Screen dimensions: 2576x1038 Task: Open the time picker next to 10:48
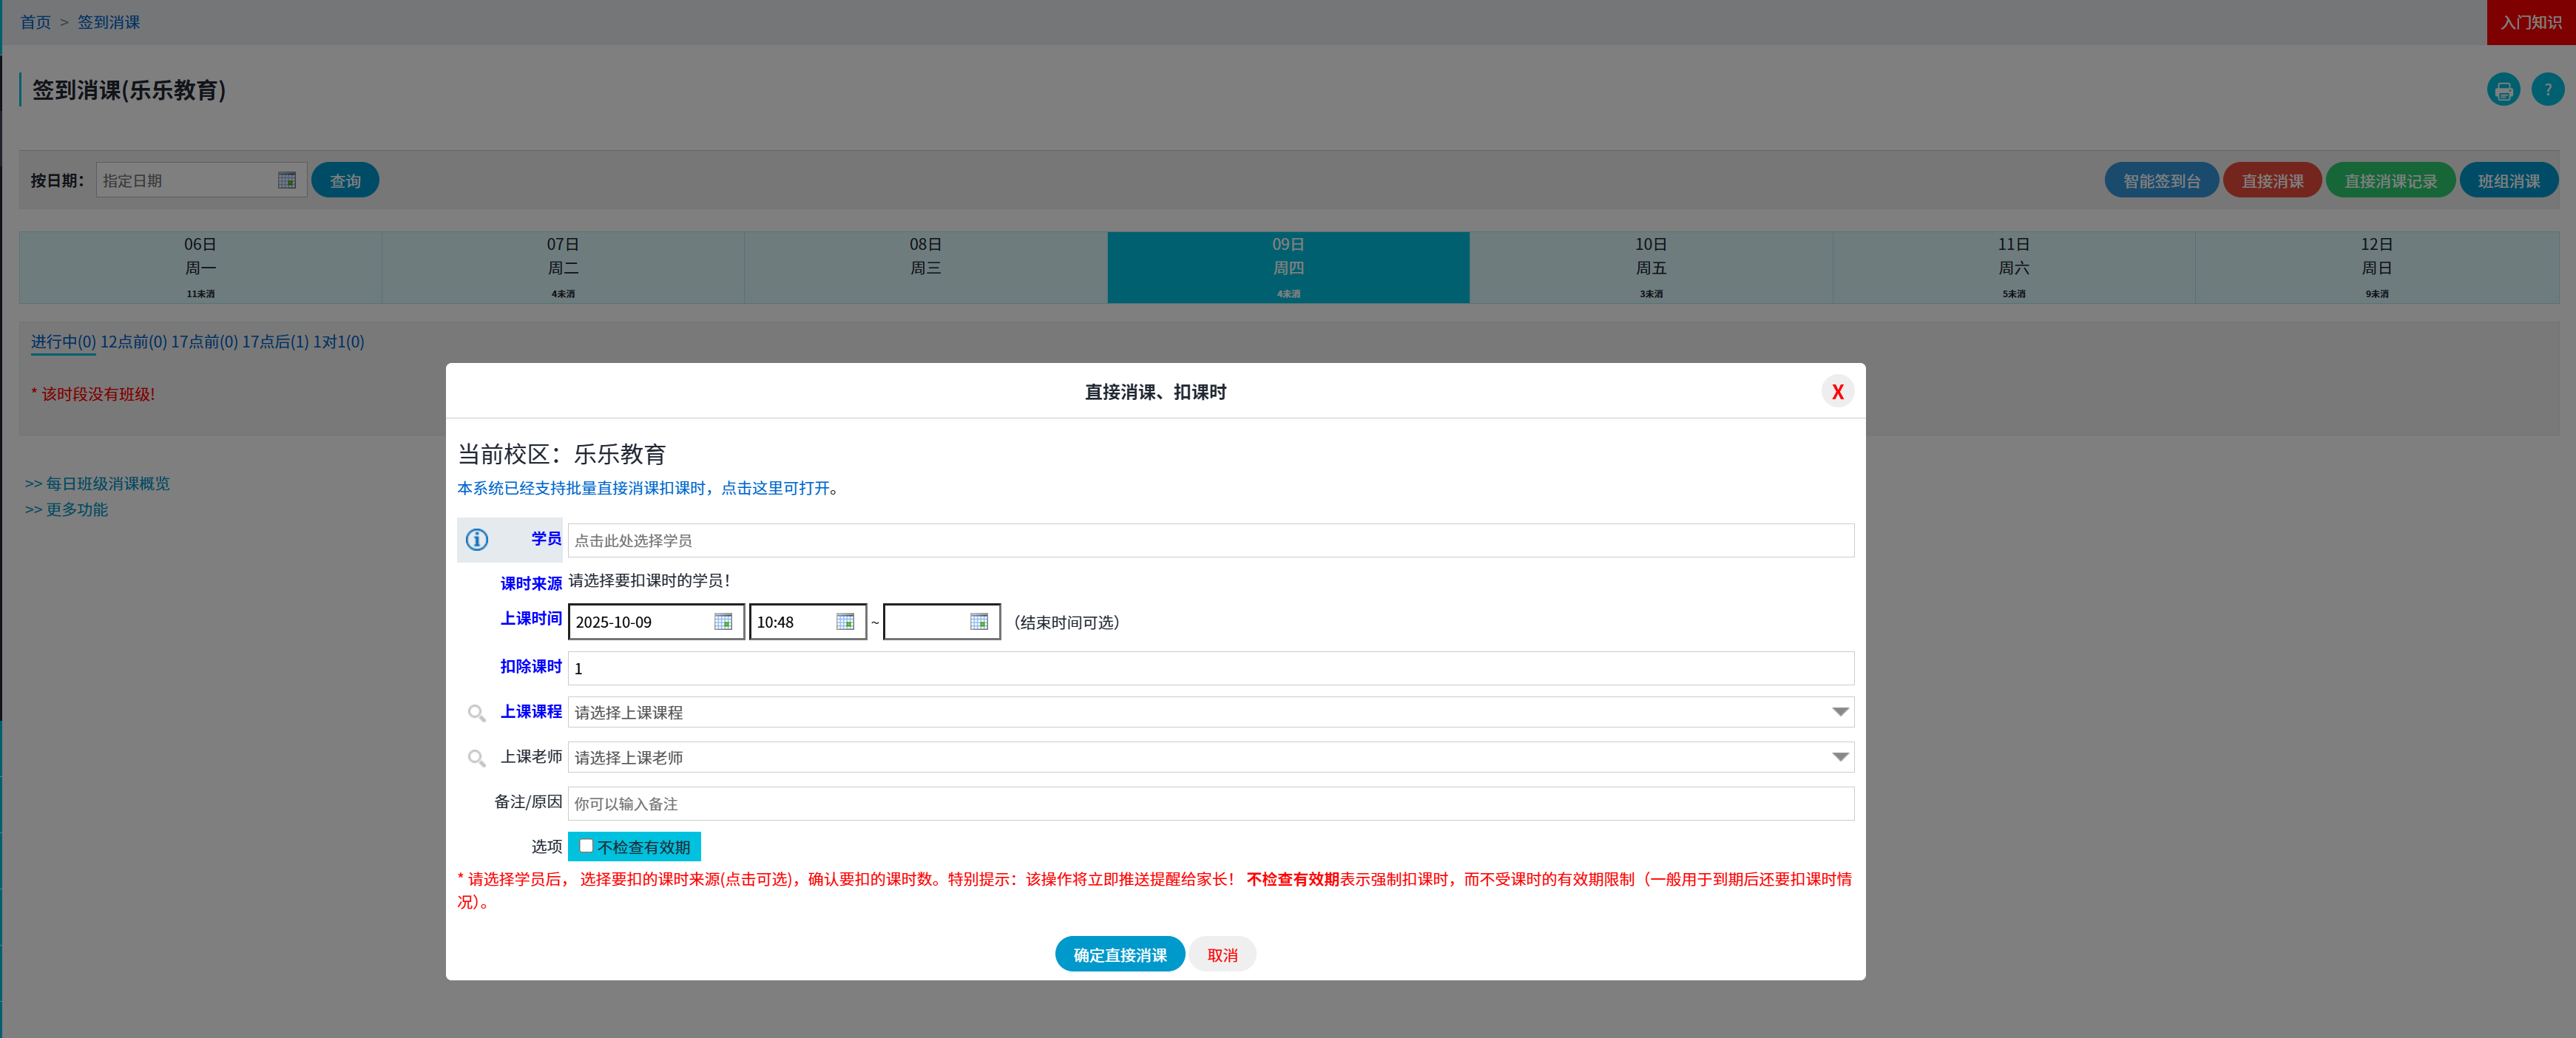coord(845,622)
